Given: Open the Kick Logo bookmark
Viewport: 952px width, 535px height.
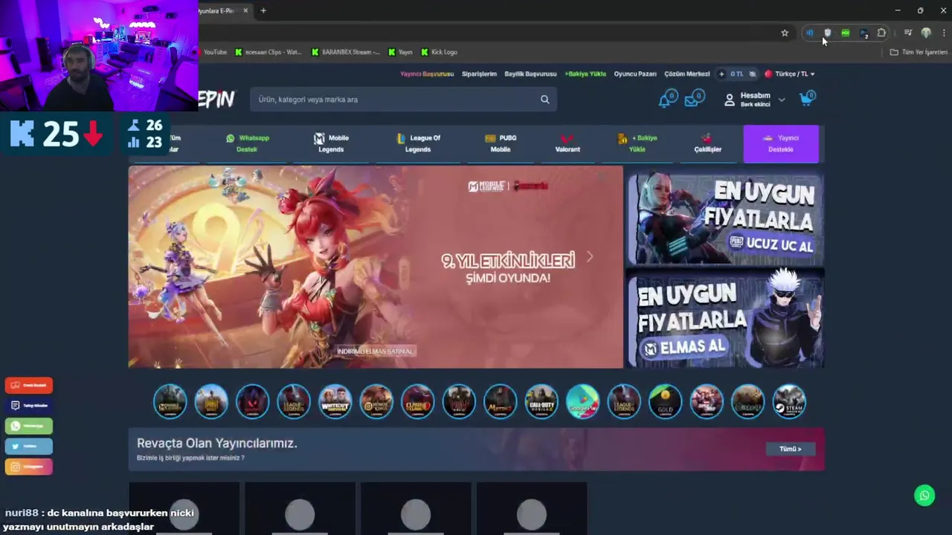Looking at the screenshot, I should [440, 52].
